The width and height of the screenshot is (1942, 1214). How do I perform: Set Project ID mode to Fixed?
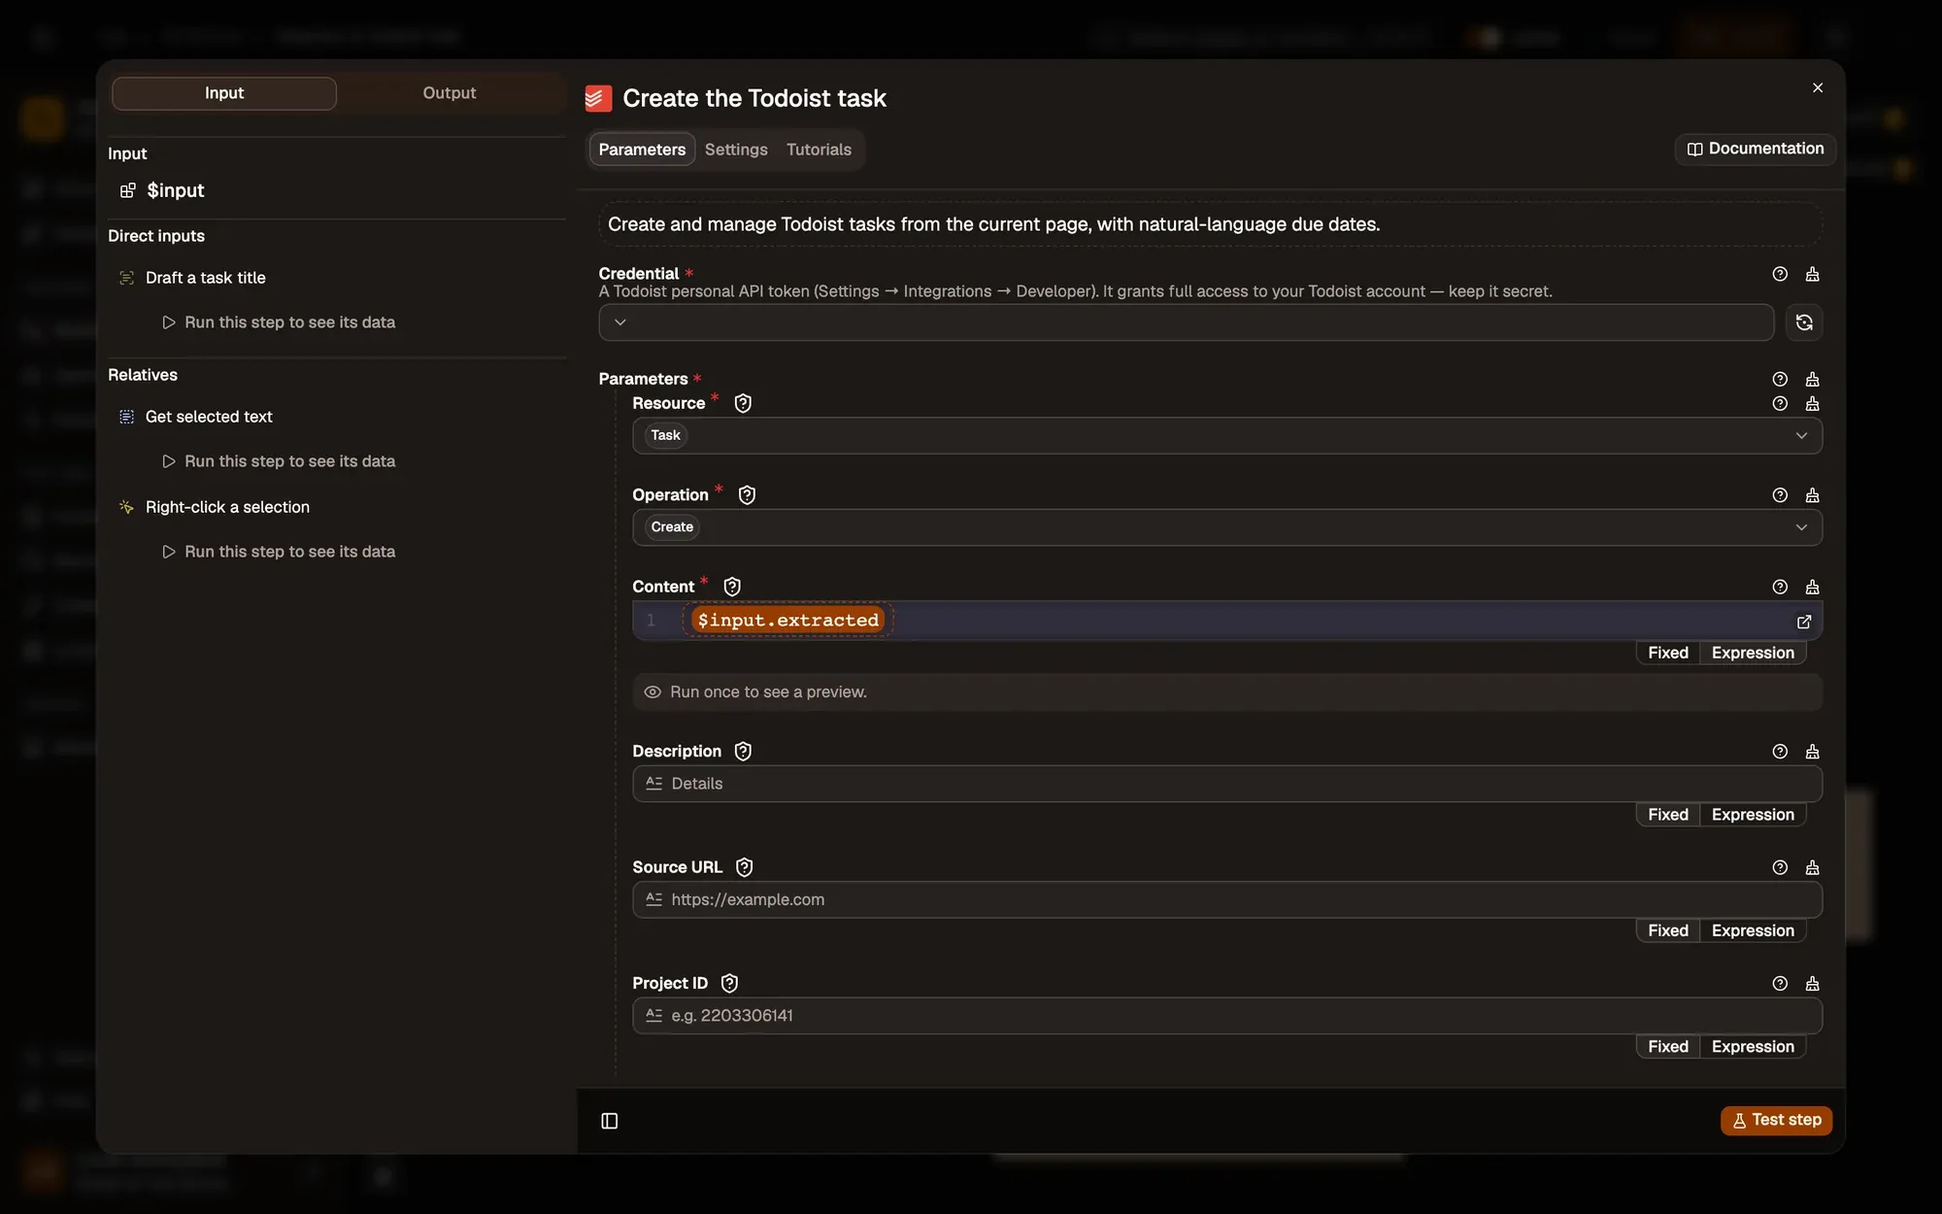1668,1047
